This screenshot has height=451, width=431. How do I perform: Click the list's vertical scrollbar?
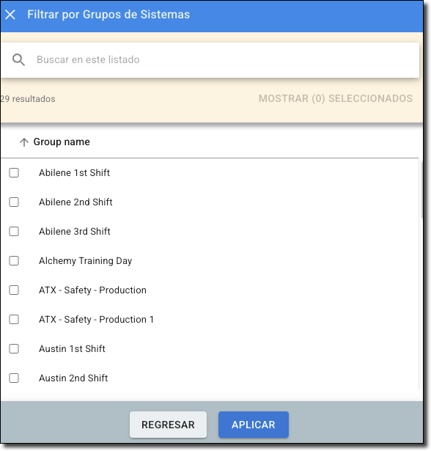421,190
